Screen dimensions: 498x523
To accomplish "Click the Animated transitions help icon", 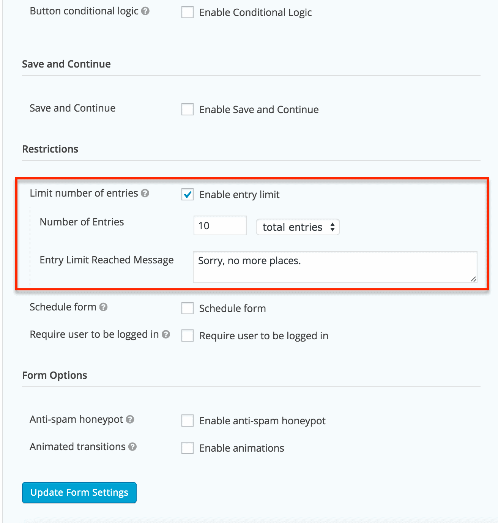I will tap(132, 447).
